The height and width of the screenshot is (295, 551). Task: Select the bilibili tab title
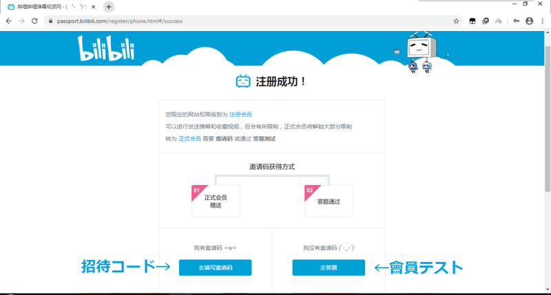click(52, 7)
